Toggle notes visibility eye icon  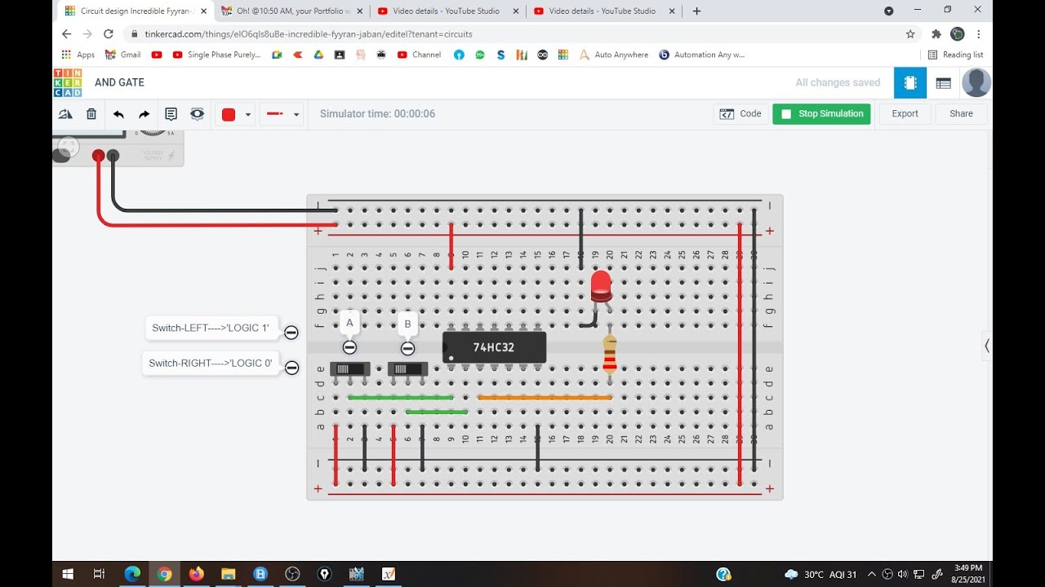click(x=197, y=114)
